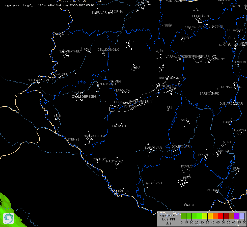Choose the yellow-green 30-35 dBZ swatch

click(205, 216)
